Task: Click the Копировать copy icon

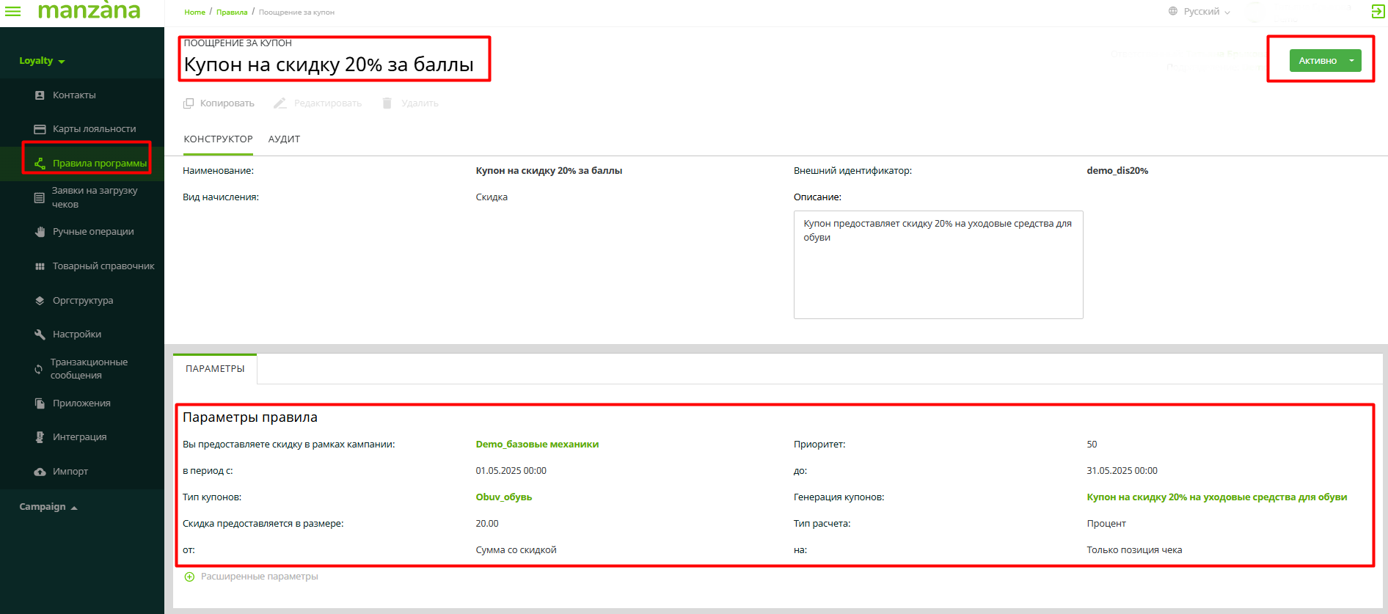Action: 189,103
